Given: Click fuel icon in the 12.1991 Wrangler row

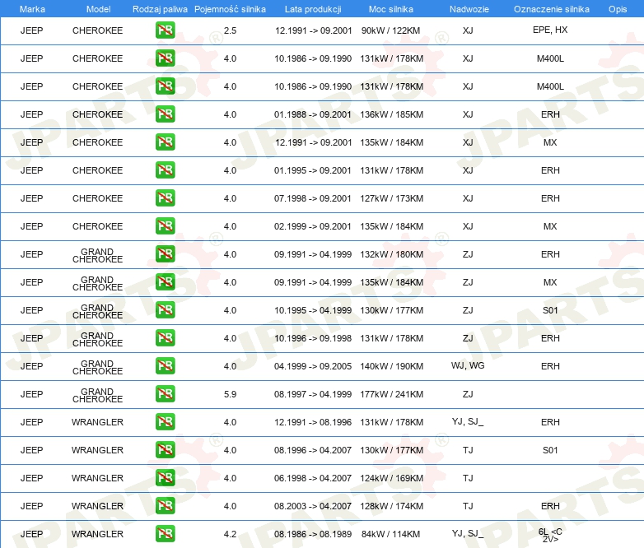Looking at the screenshot, I should [165, 421].
